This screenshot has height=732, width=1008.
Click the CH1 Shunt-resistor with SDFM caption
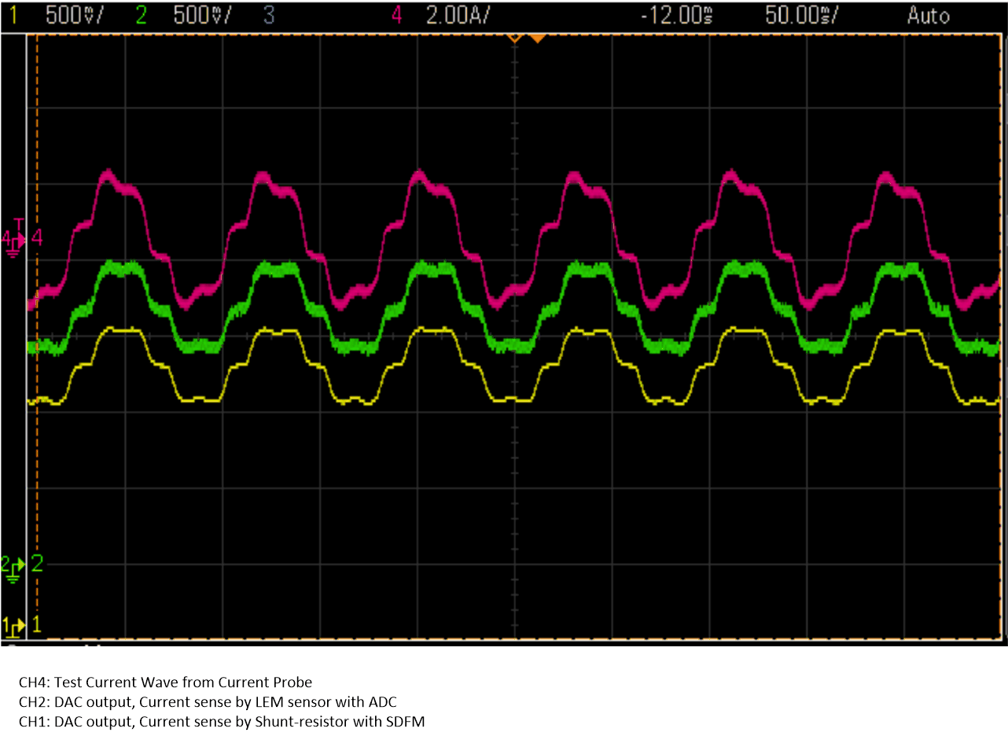pyautogui.click(x=222, y=721)
